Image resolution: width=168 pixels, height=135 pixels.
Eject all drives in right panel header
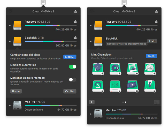coord(156,11)
